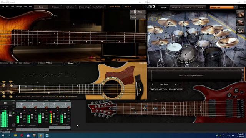Switch to the Audio Tracker tab

[x=99, y=7]
